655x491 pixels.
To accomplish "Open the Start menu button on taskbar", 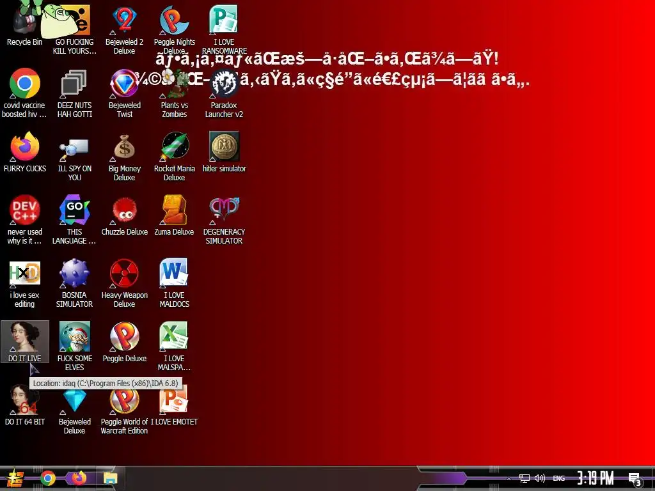I will click(x=15, y=478).
